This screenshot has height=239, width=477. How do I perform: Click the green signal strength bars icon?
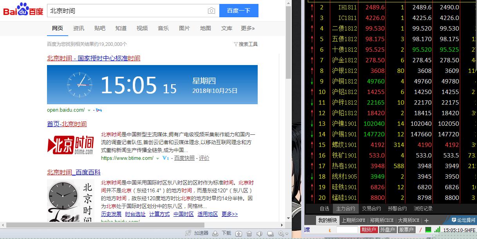(x=437, y=230)
